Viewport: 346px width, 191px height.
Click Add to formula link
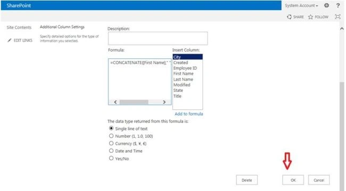(188, 114)
